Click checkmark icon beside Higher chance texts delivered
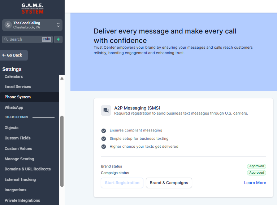Viewport: 277px width, 205px height. [104, 147]
